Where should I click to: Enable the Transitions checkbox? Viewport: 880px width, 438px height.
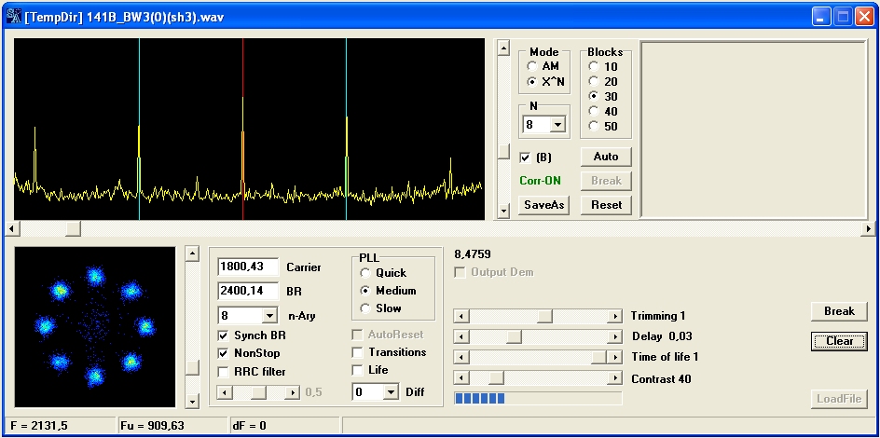click(x=358, y=352)
